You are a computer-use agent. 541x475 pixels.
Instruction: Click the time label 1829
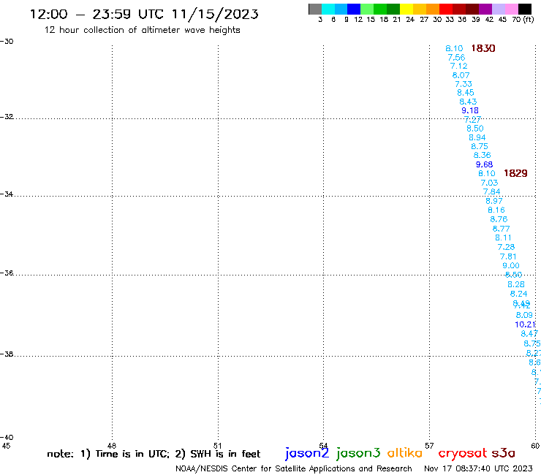[x=515, y=173]
